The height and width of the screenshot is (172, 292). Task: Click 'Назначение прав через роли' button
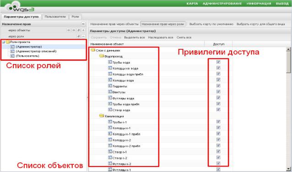[163, 24]
